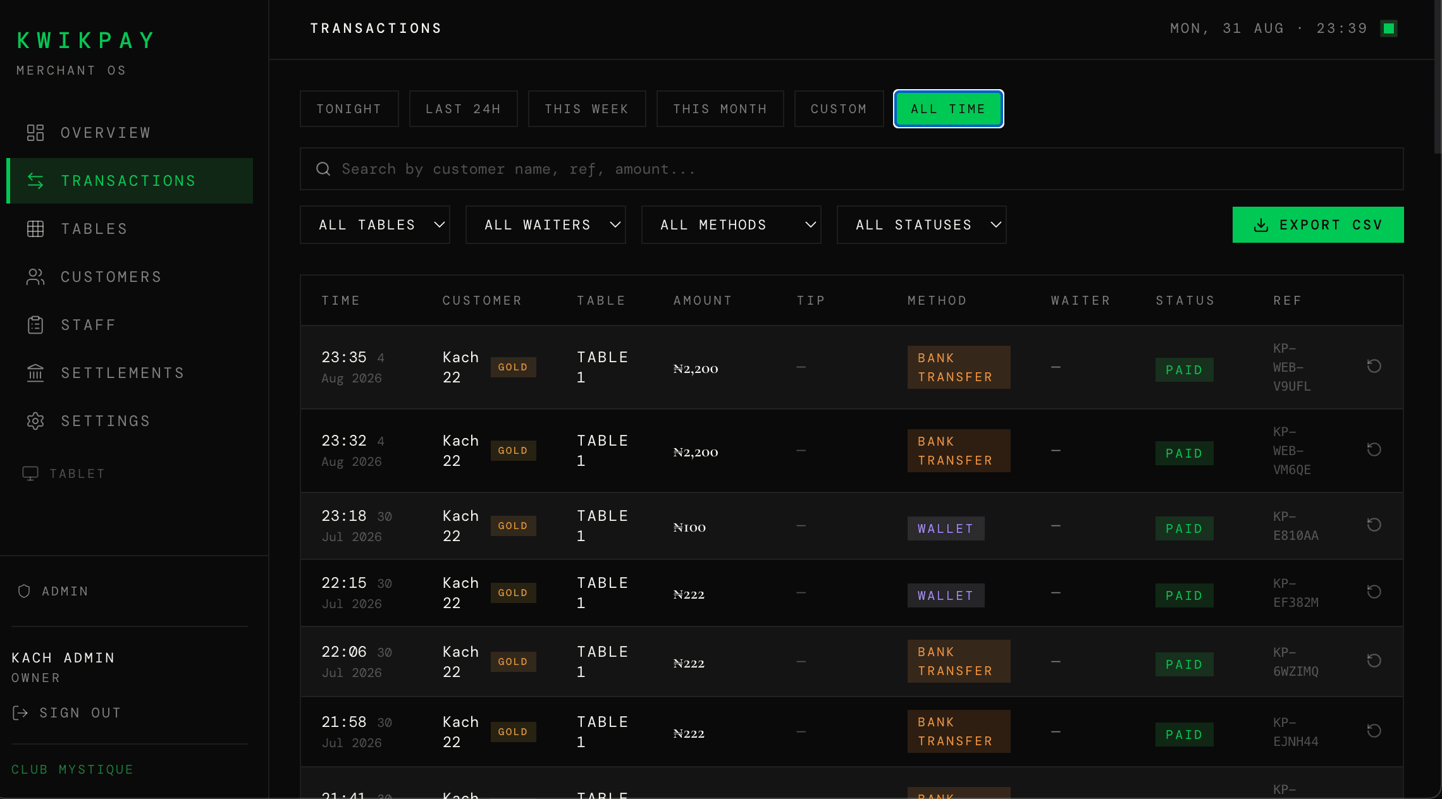This screenshot has height=799, width=1442.
Task: Click the Overview grid icon
Action: [x=35, y=133]
